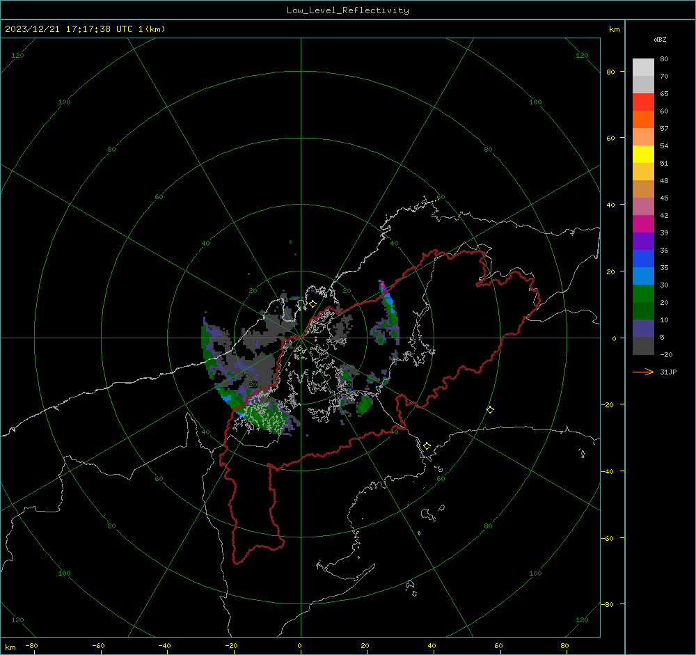The width and height of the screenshot is (696, 655).
Task: Click the km unit label at top of right axis
Action: (x=613, y=30)
